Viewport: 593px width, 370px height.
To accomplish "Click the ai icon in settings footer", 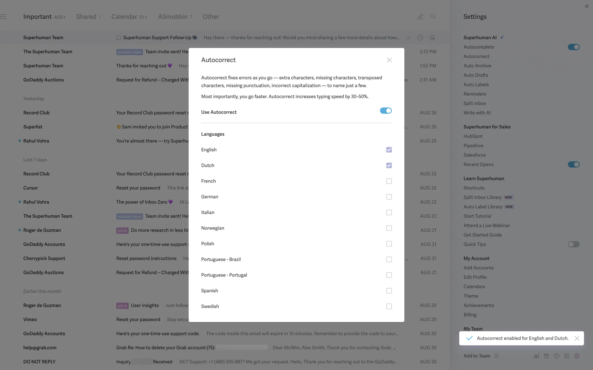I will point(536,356).
